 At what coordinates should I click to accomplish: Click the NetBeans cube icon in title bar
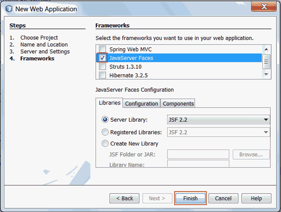point(9,9)
